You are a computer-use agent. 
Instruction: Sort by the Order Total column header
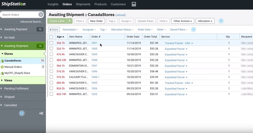(x=151, y=37)
